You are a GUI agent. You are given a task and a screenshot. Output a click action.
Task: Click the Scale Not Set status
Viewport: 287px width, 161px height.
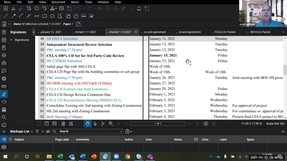(x=275, y=124)
